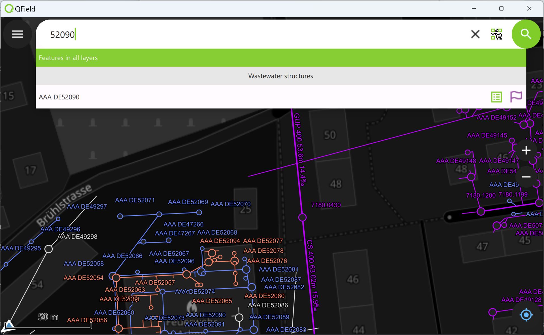Click the QField logo in the title bar
Screen dimensions: 544x335
click(9, 8)
